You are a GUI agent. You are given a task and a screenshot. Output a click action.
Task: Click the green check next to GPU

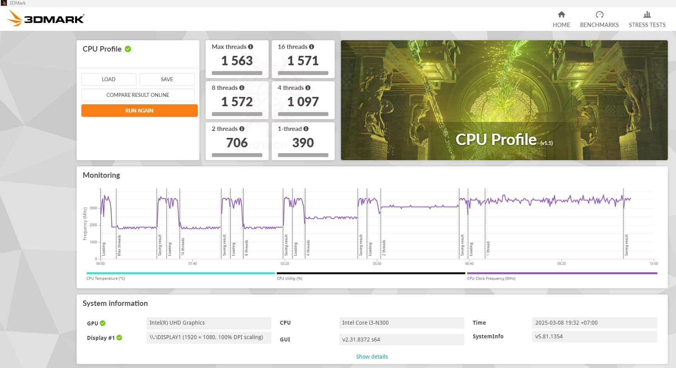[102, 323]
